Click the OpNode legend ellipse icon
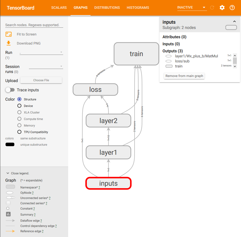Viewport: 241px width, 237px height. pos(10,193)
